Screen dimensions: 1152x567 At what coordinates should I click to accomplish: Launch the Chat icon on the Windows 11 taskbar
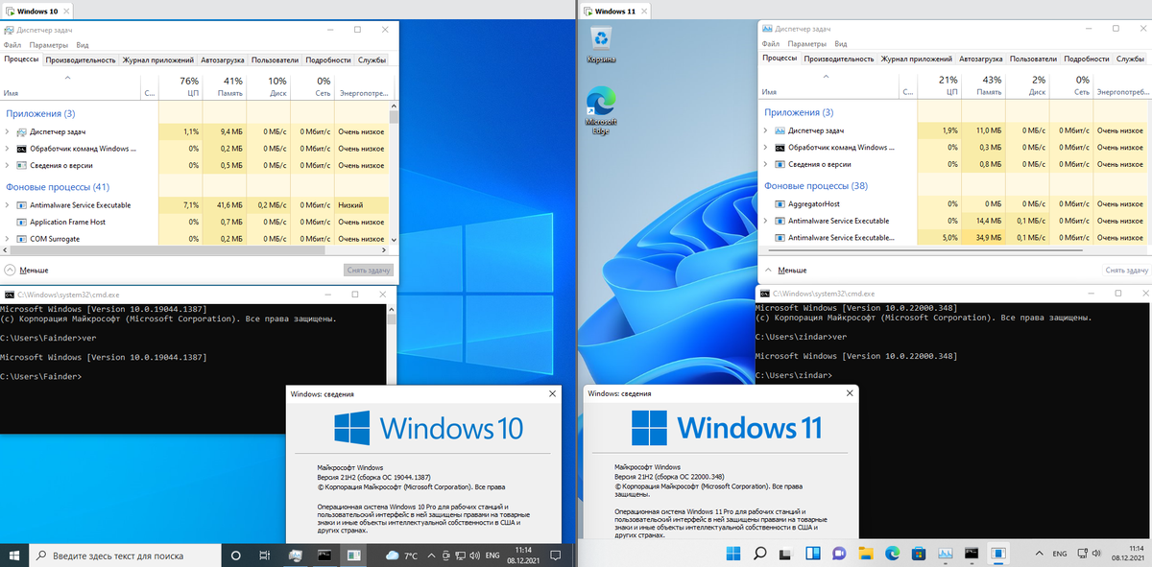click(838, 554)
